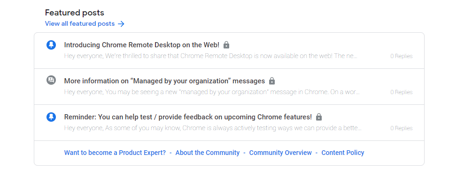Viewport: 449px width, 176px height.
Task: Follow Want to become a Product Expert link
Action: pyautogui.click(x=115, y=153)
